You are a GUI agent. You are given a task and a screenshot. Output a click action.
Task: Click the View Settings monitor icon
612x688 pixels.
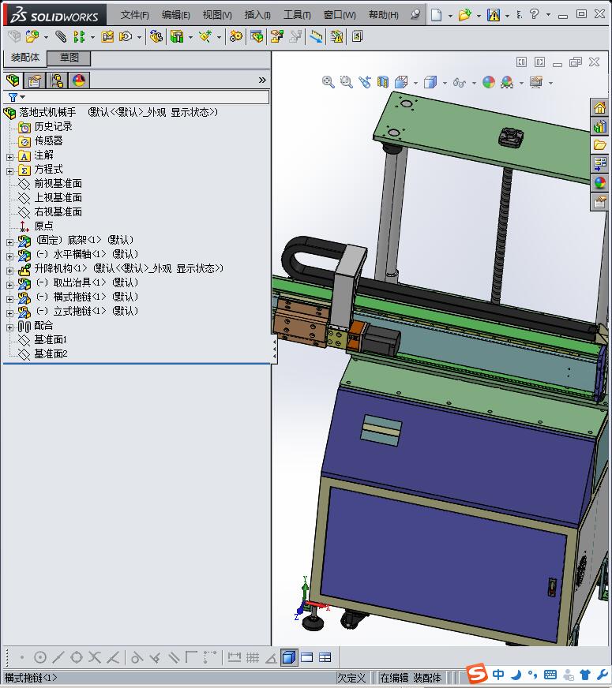(536, 82)
